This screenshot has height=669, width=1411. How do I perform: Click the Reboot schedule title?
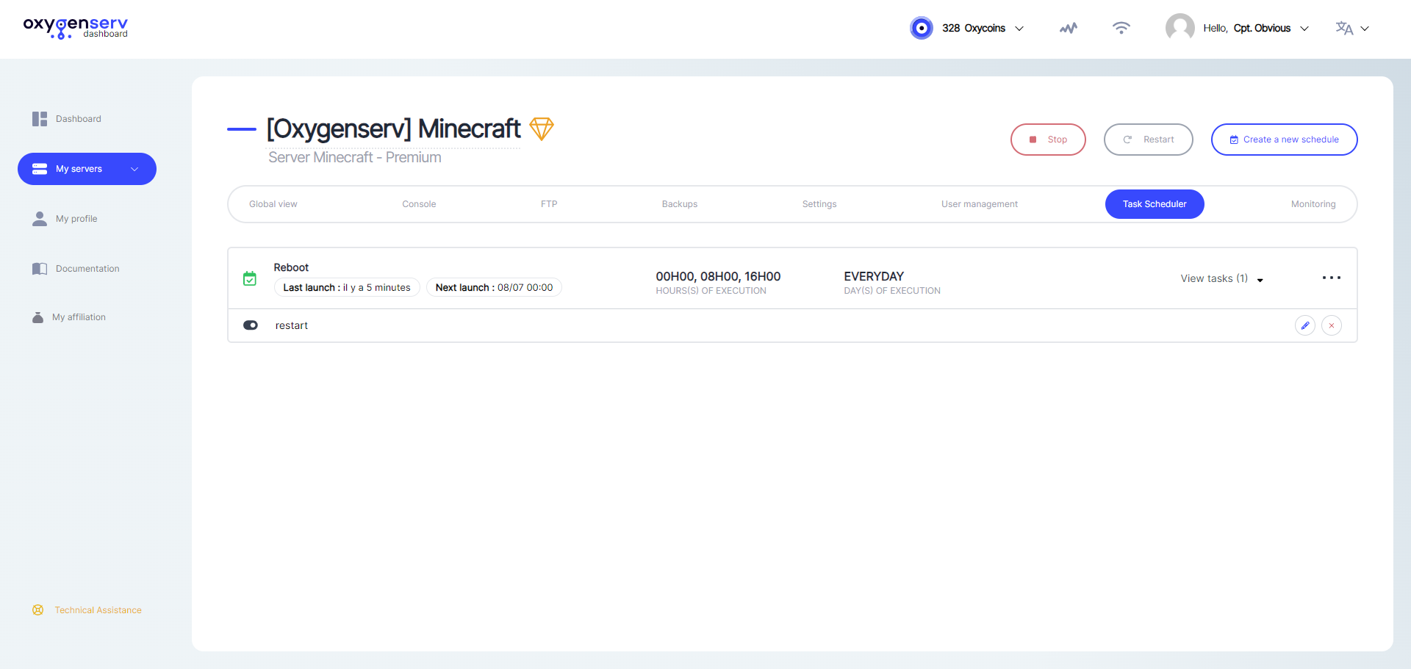291,267
